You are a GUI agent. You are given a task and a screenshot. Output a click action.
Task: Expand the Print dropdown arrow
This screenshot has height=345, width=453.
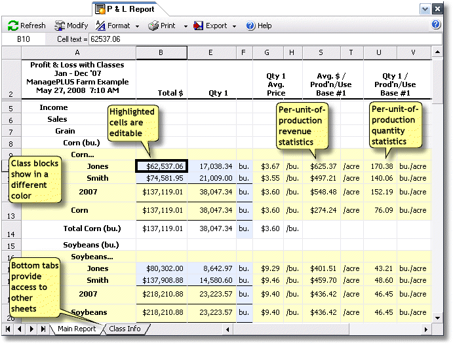tap(182, 26)
